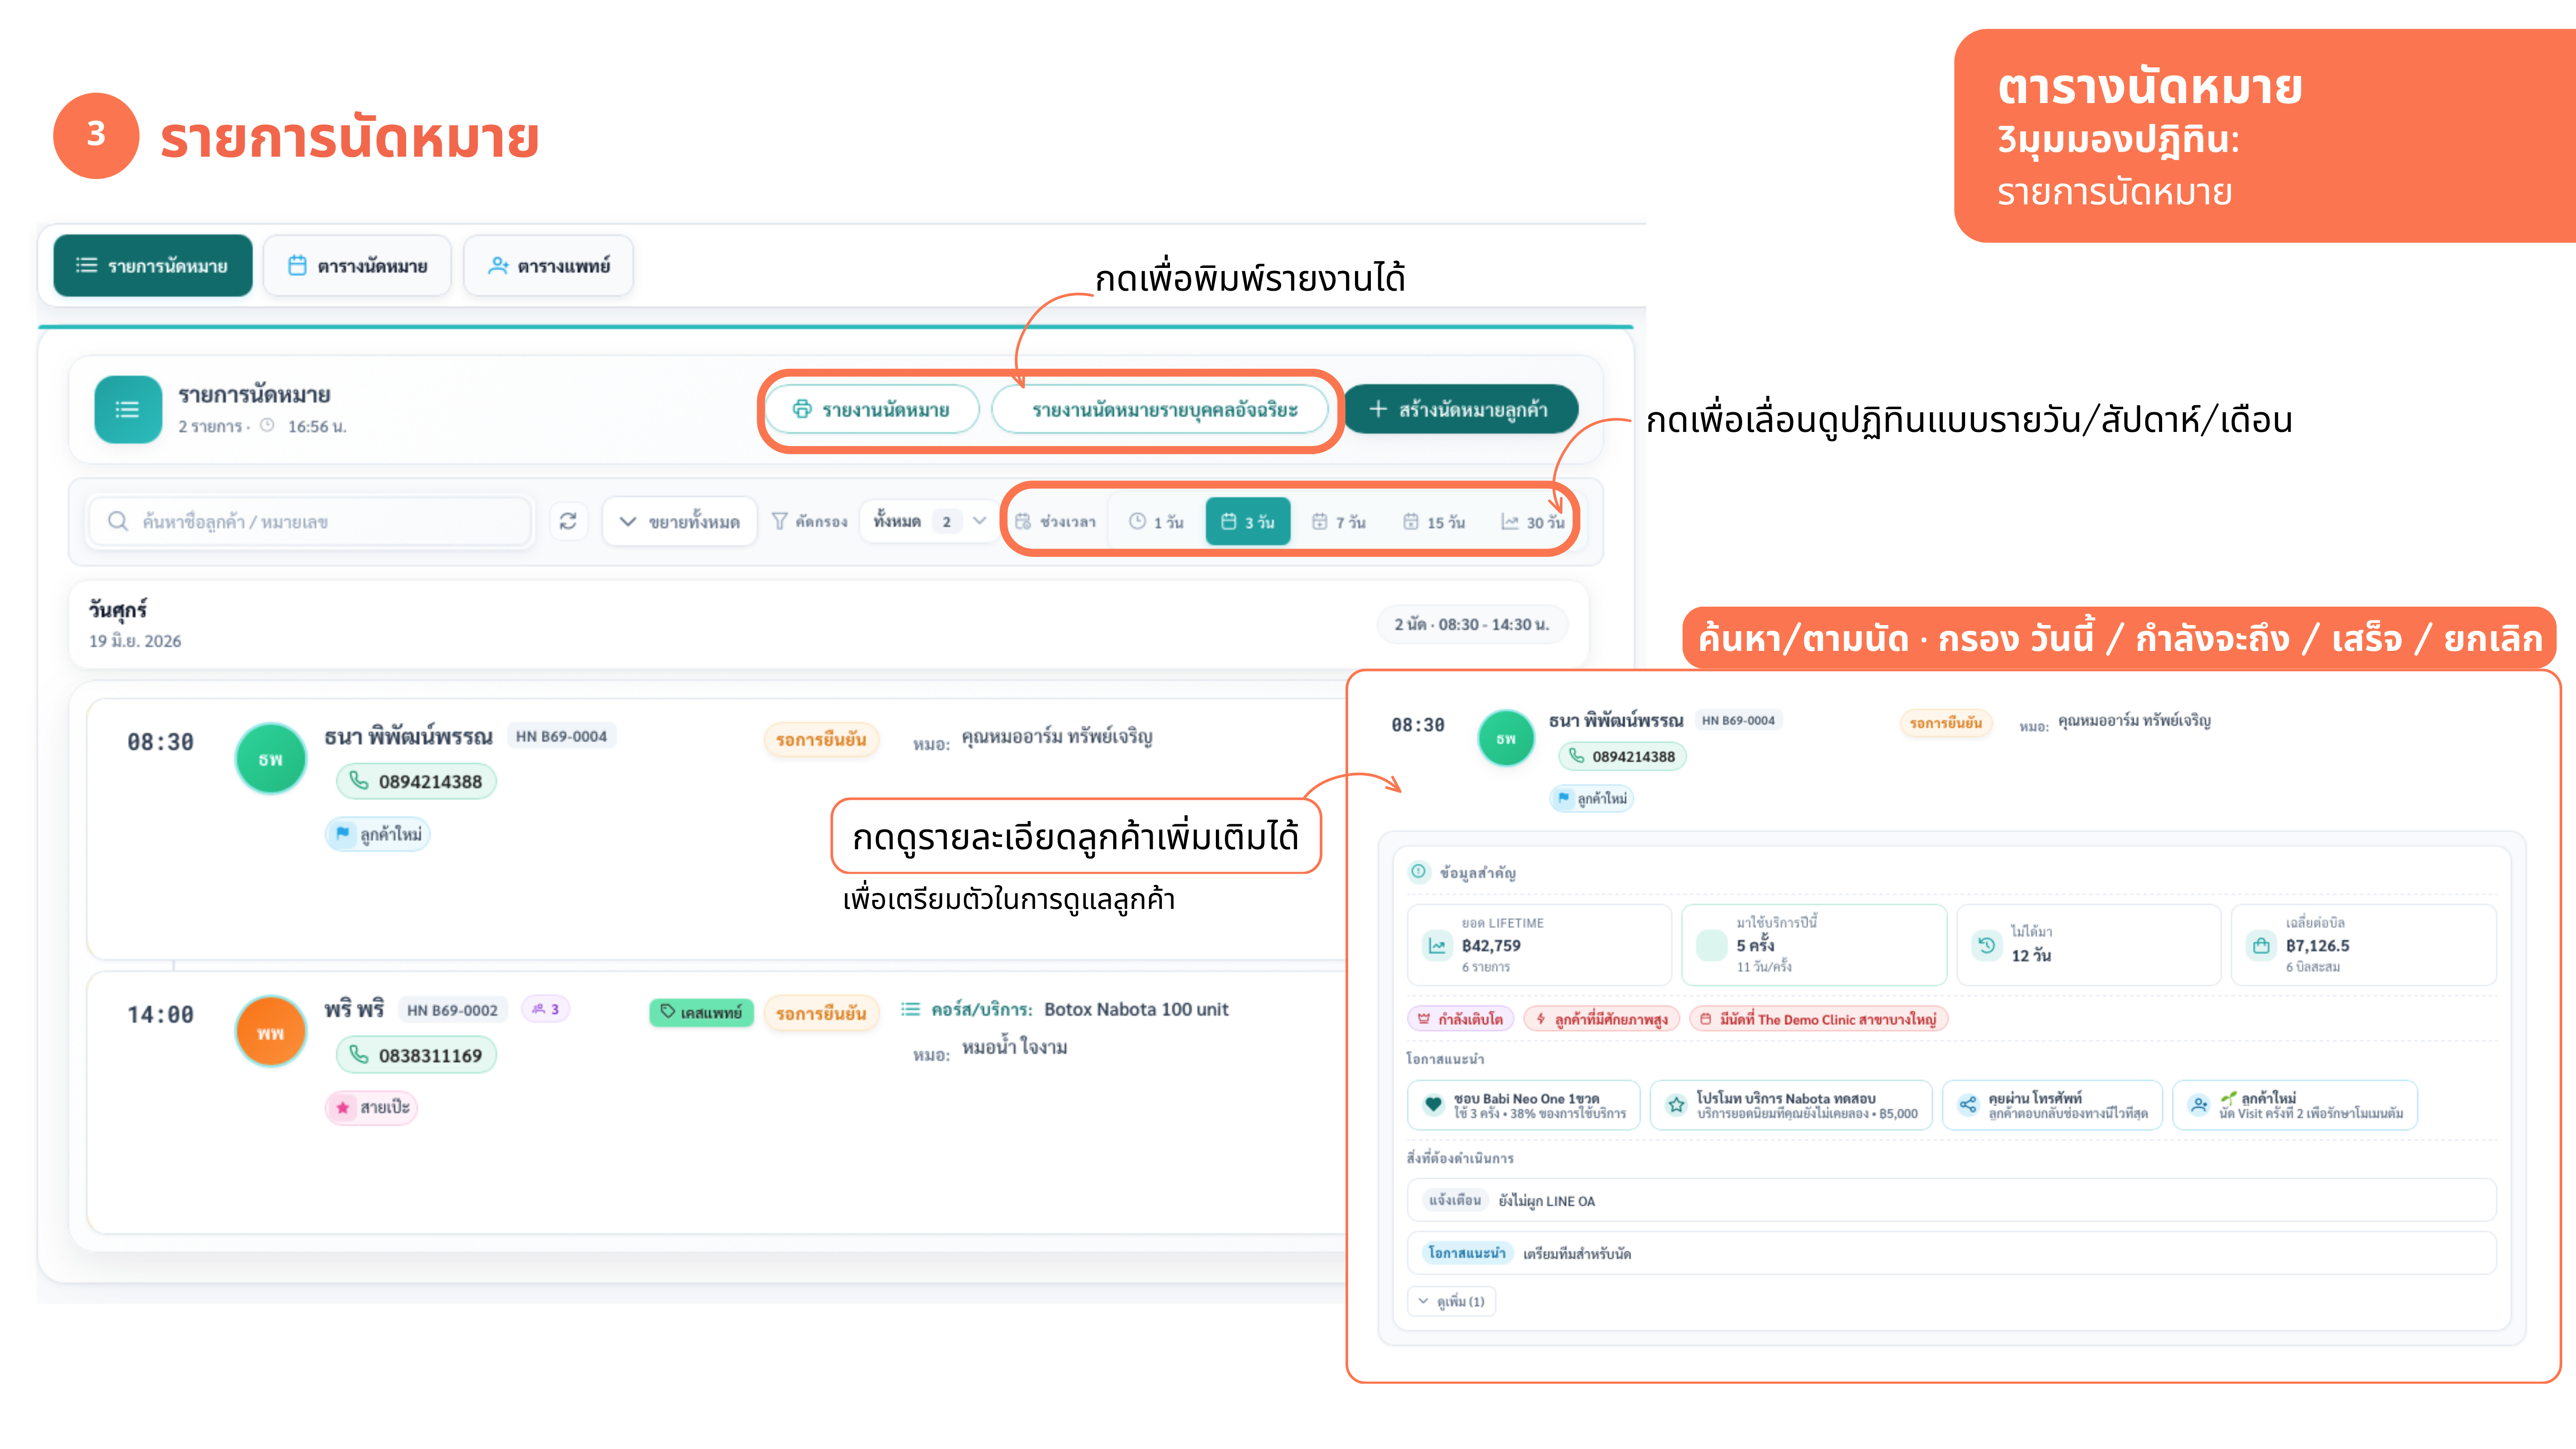Click the phone icon beside 0894214388 in the list
The width and height of the screenshot is (2576, 1449).
click(358, 781)
